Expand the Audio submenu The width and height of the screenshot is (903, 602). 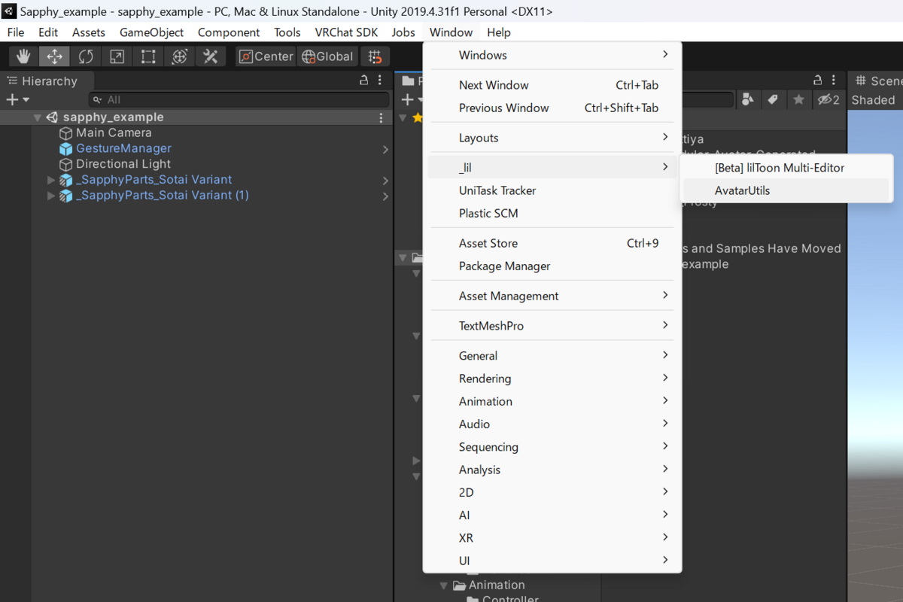[553, 424]
